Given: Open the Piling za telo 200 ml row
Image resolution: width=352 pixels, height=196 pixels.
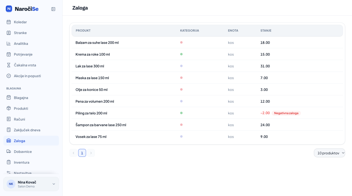Looking at the screenshot, I should pyautogui.click(x=207, y=113).
